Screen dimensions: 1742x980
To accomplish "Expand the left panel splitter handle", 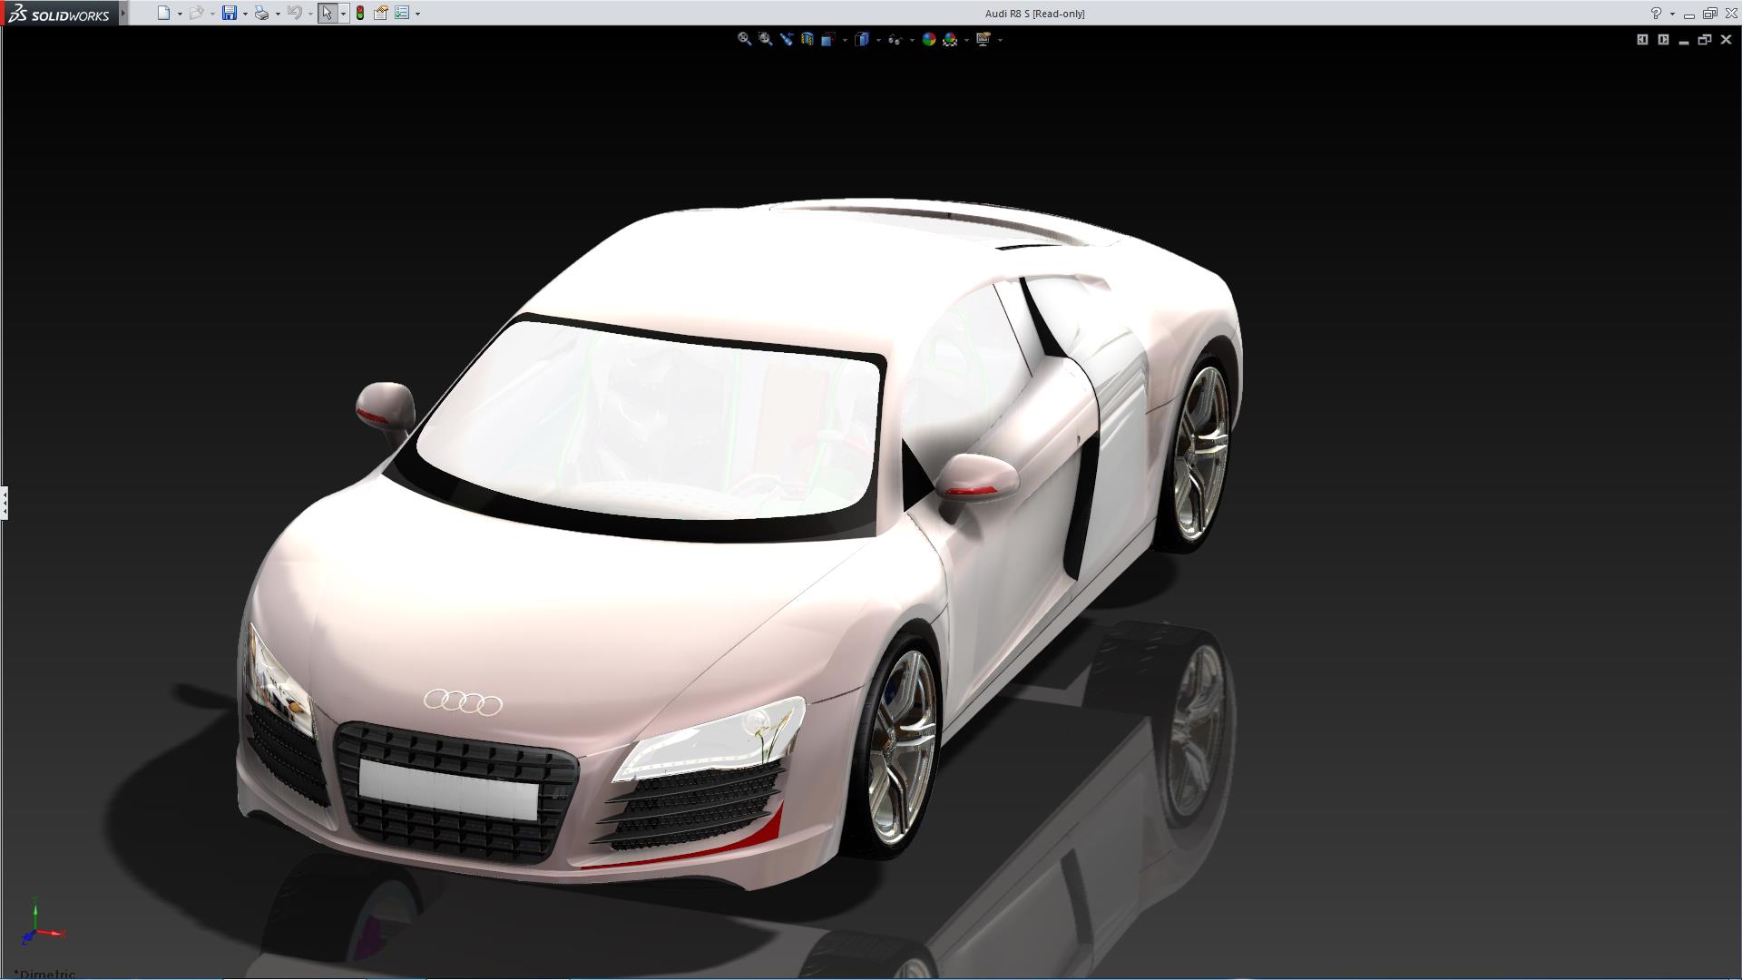I will tap(5, 502).
